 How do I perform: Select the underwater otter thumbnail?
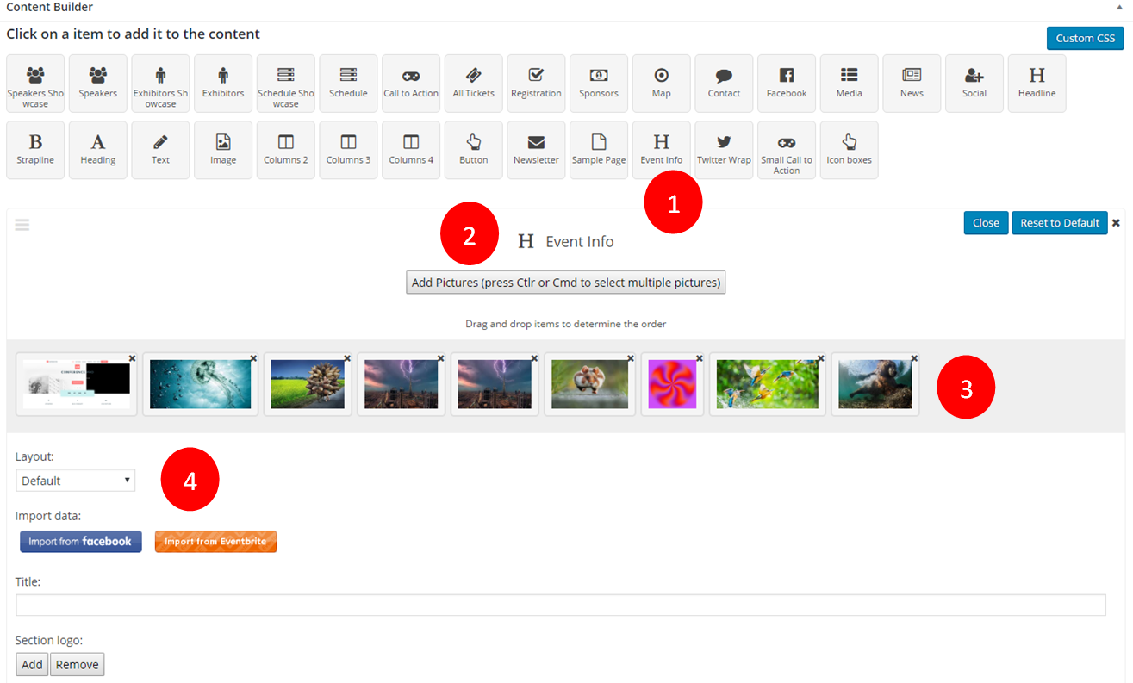875,384
